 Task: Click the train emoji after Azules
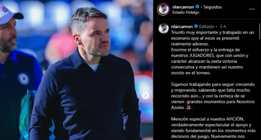188,108
